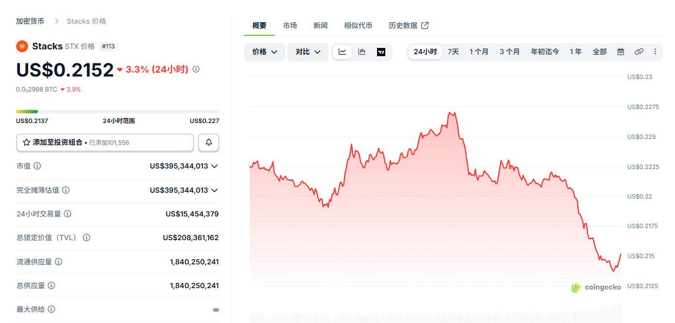This screenshot has height=323, width=675.
Task: Open the 价格 dropdown
Action: pos(264,52)
